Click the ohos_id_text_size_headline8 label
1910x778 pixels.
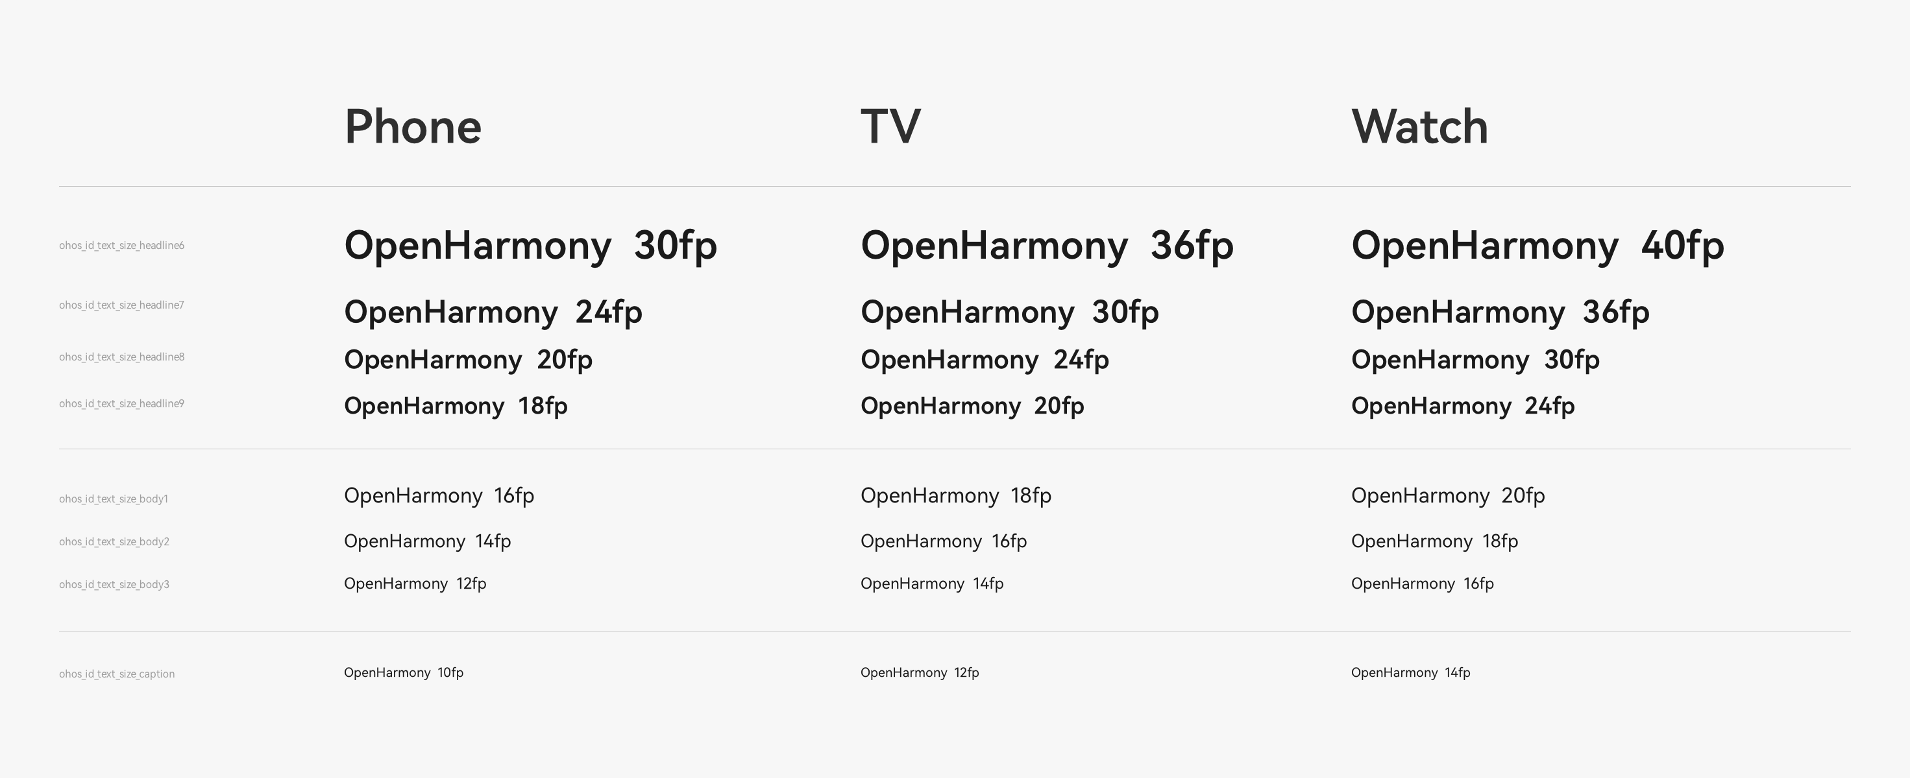click(x=121, y=357)
